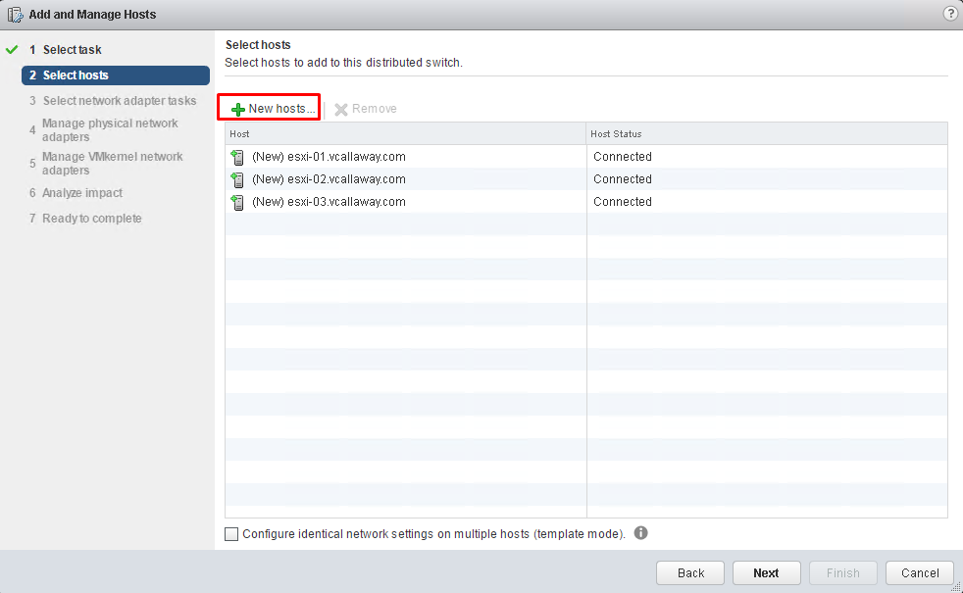
Task: Click the green plus New hosts icon
Action: point(237,109)
